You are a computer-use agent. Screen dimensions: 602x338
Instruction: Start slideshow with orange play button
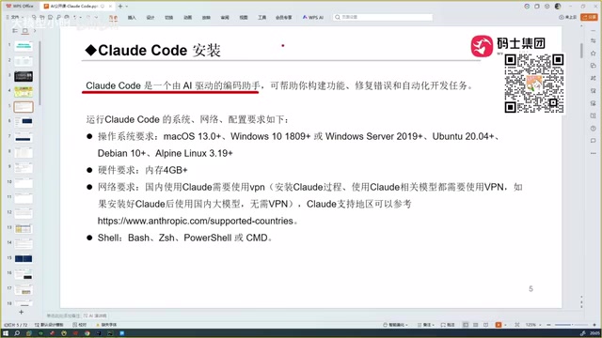click(499, 325)
